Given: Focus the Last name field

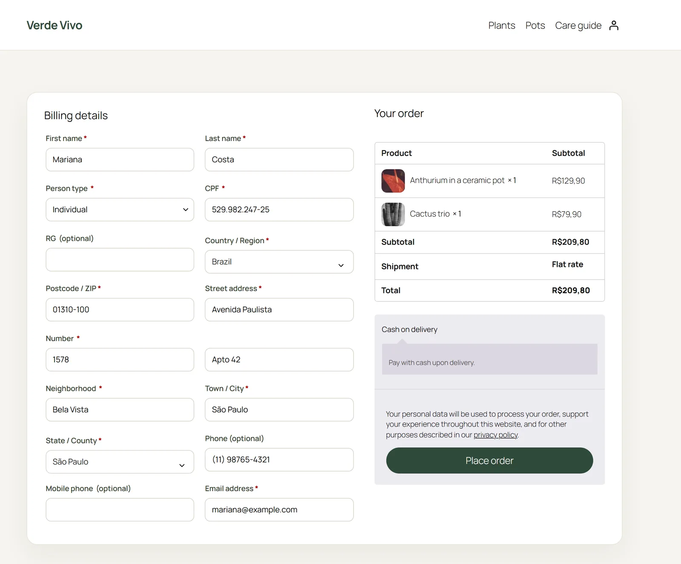Looking at the screenshot, I should click(x=279, y=160).
